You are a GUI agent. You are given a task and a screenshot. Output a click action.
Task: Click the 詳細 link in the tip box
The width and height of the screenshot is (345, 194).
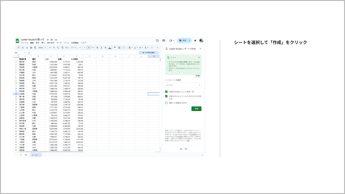pyautogui.click(x=198, y=76)
